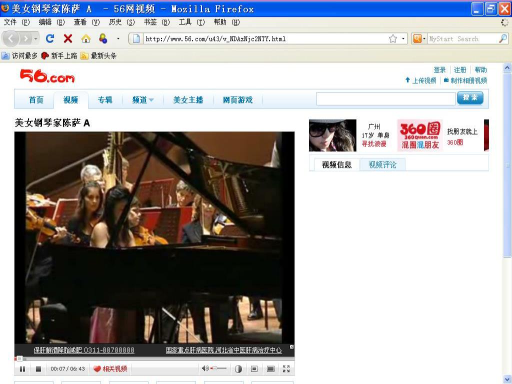512x384 pixels.
Task: Select the 视频 nav tab
Action: pos(70,100)
